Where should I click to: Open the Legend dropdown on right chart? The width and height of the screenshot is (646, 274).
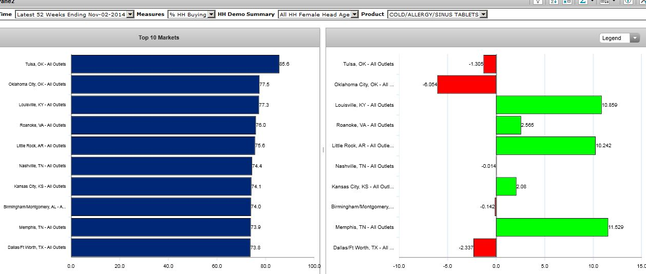(x=635, y=38)
